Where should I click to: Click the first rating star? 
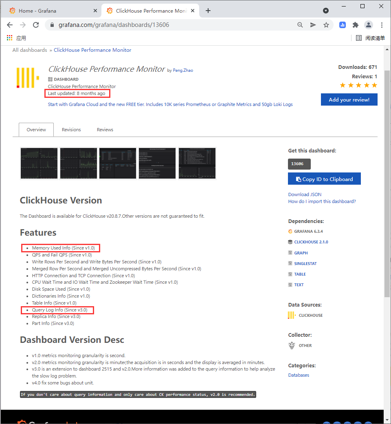(x=343, y=86)
